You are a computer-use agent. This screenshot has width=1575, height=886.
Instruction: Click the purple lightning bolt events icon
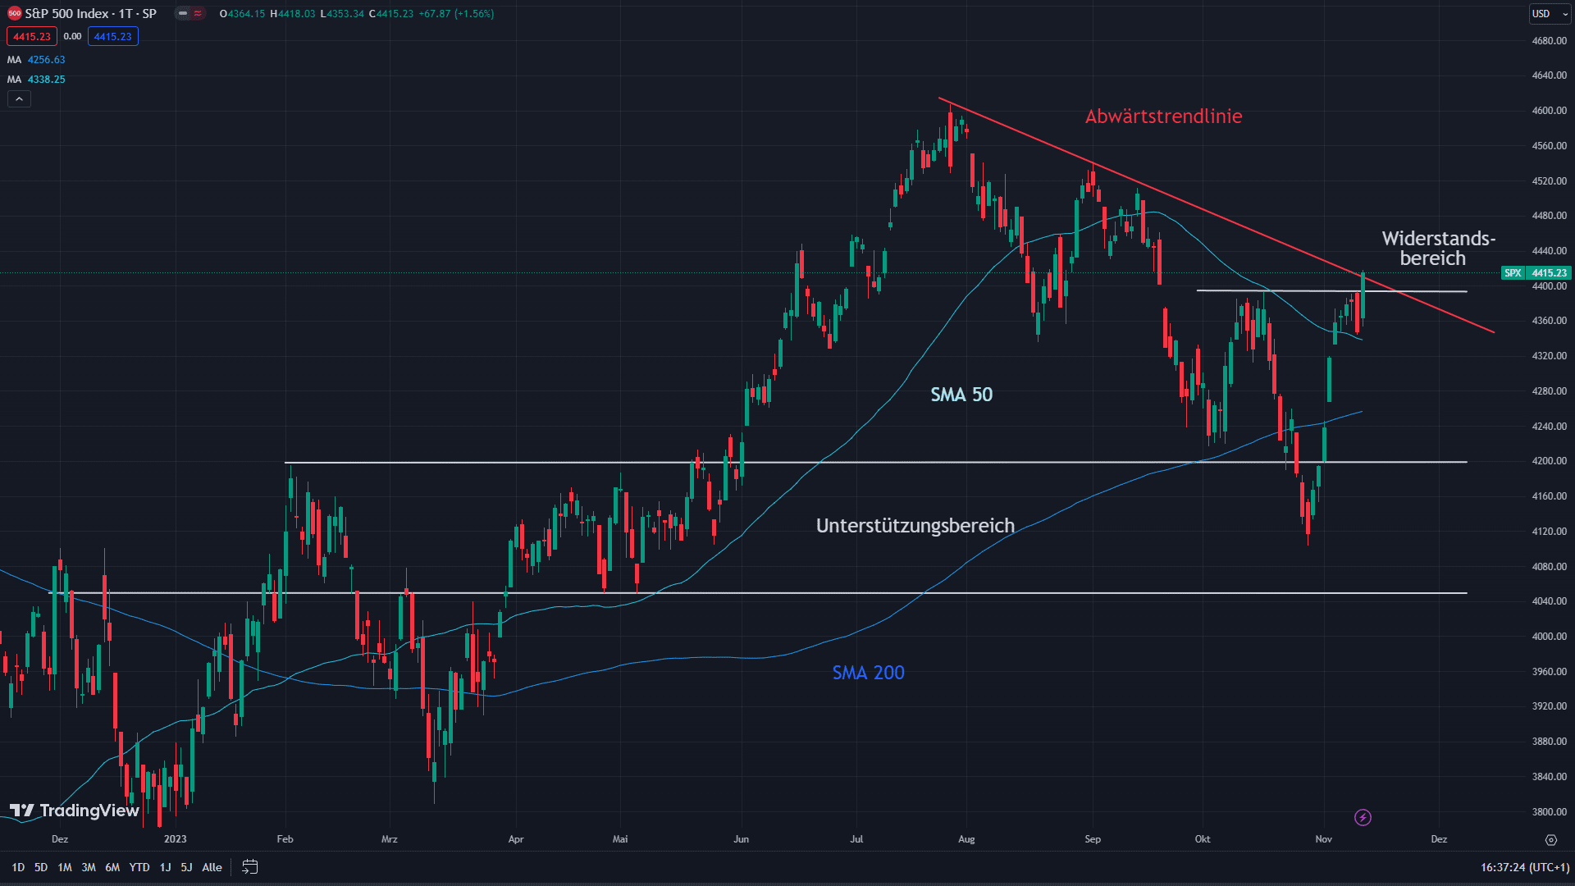(x=1363, y=817)
